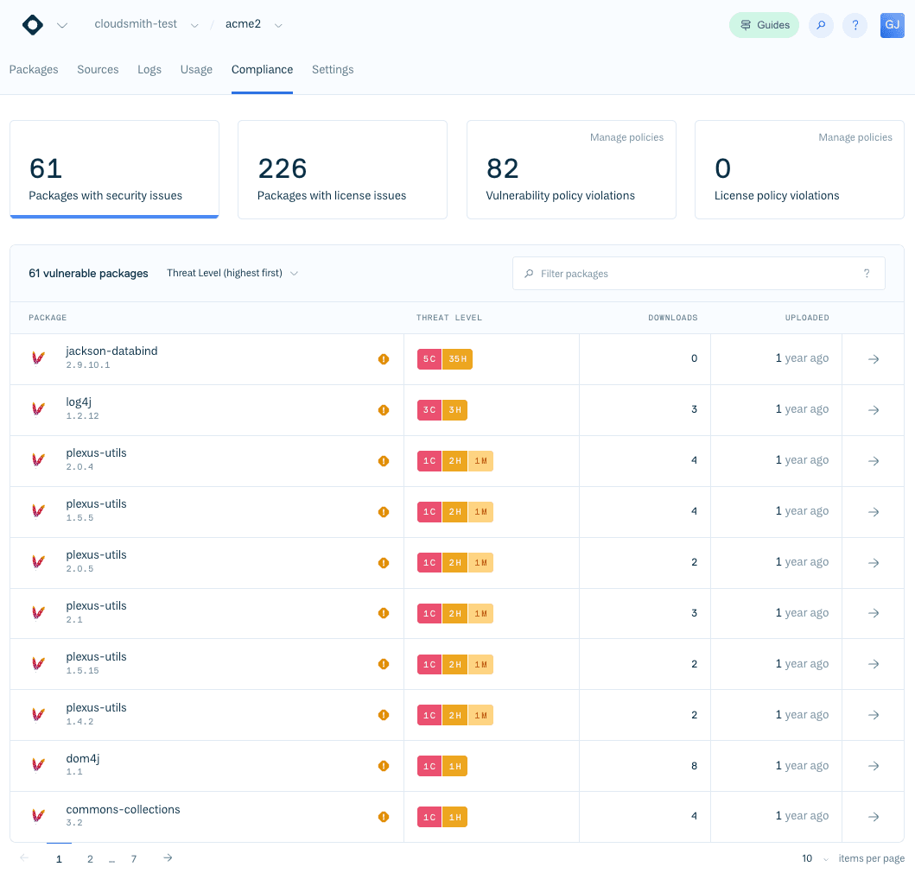Open plexus-utils 1.5.15 row arrow
915x873 pixels.
(x=873, y=664)
